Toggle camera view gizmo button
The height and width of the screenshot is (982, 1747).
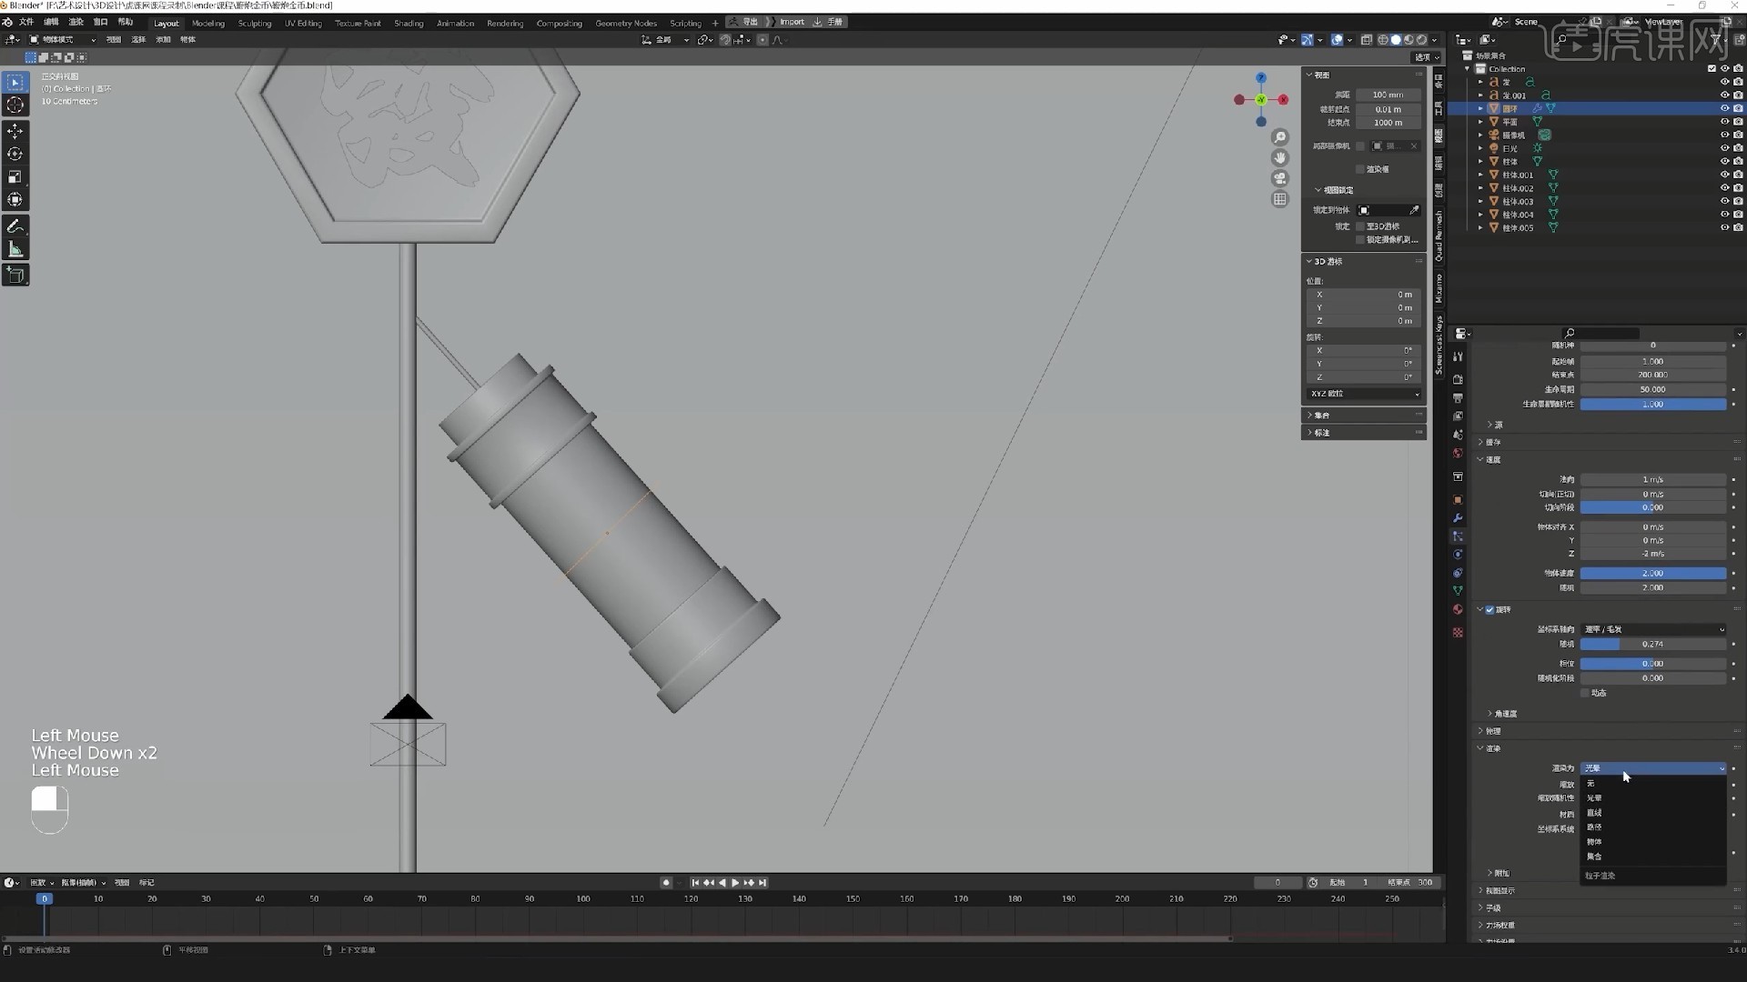click(1280, 178)
